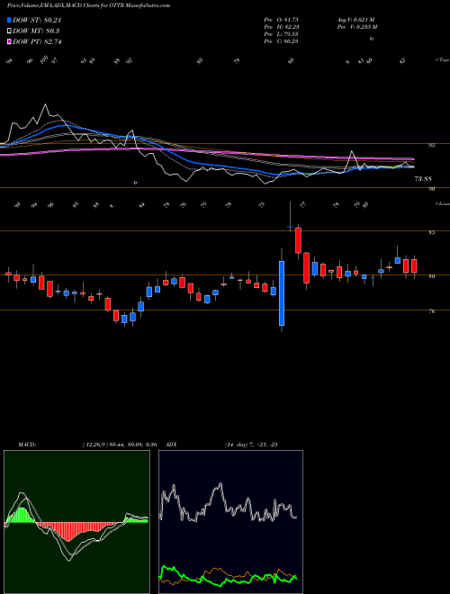Click the blue DOW ST legend swatch
450x594 pixels.
[9, 20]
